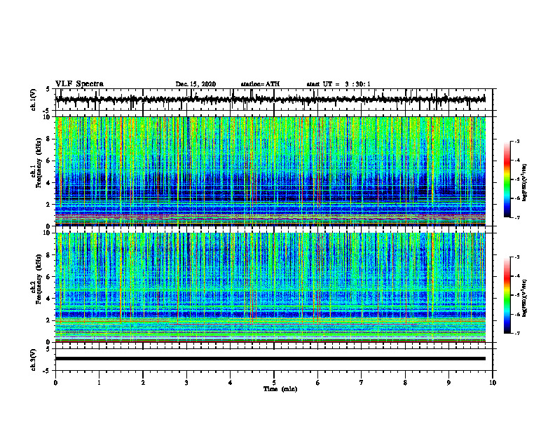
Task: Click the "6" kHz tick on ch.1 spectrogram
Action: coord(49,161)
